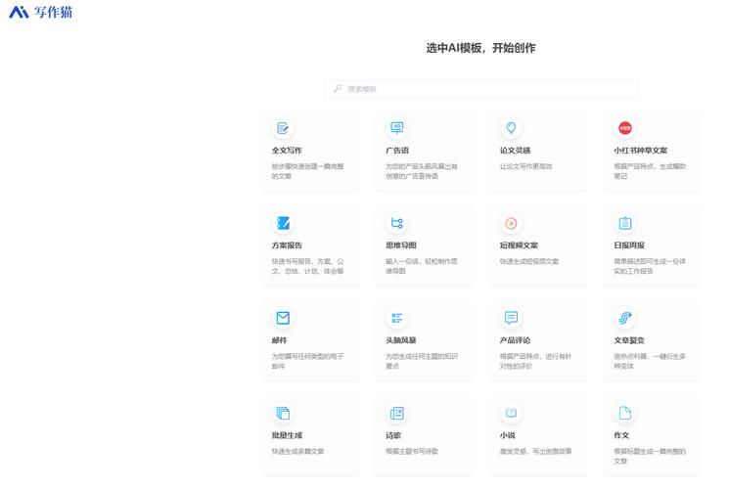Viewport: 729px width, 489px height.
Task: Click the 文章裂变 arrow icon
Action: (x=625, y=318)
